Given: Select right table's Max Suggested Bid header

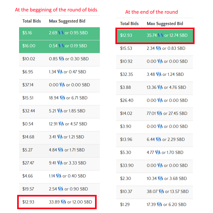Looking at the screenshot, I should pos(165,23).
